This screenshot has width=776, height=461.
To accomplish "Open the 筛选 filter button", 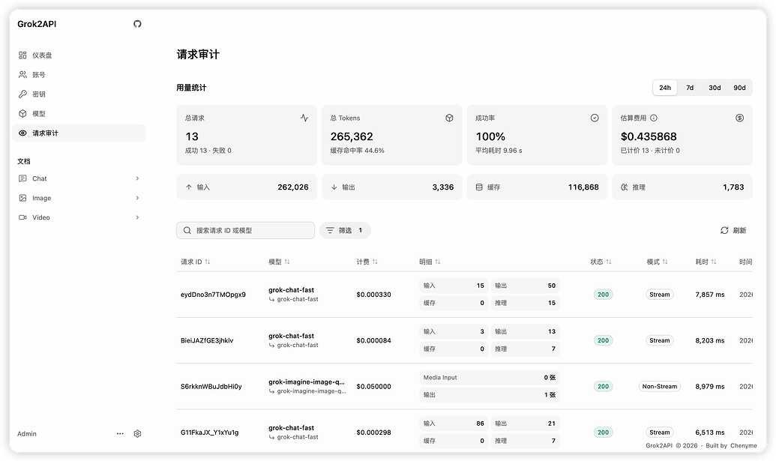I will [345, 231].
